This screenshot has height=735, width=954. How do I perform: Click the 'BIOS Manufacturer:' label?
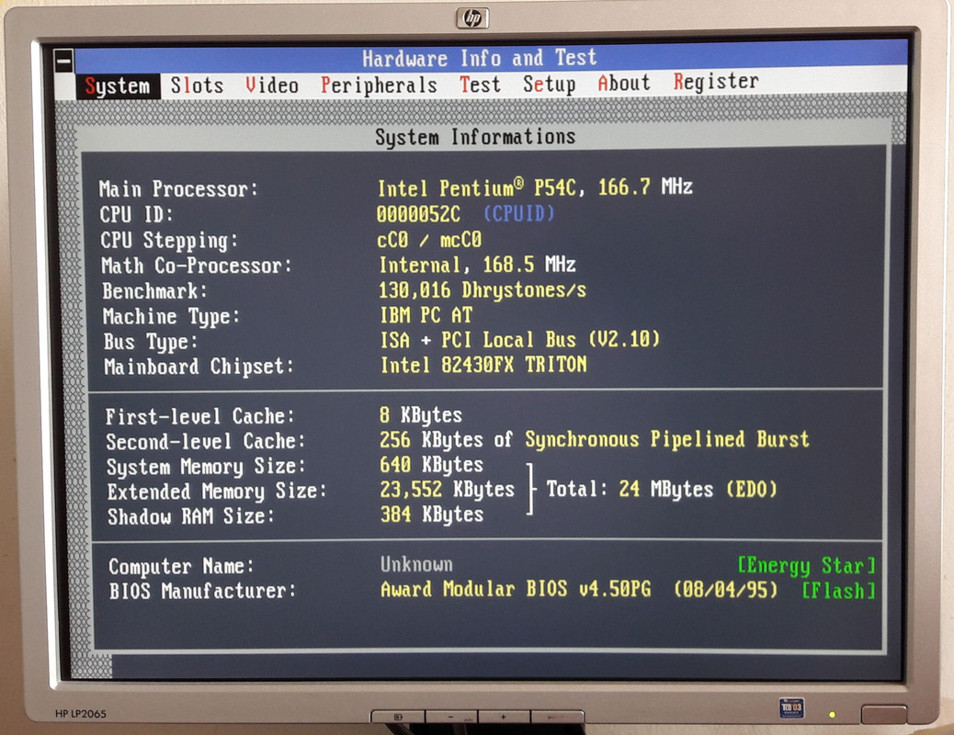(x=202, y=592)
